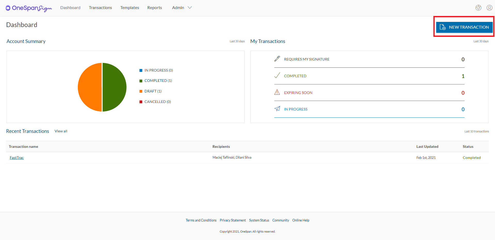495x240 pixels.
Task: Click the blue In Progress legend swatch
Action: (x=141, y=70)
